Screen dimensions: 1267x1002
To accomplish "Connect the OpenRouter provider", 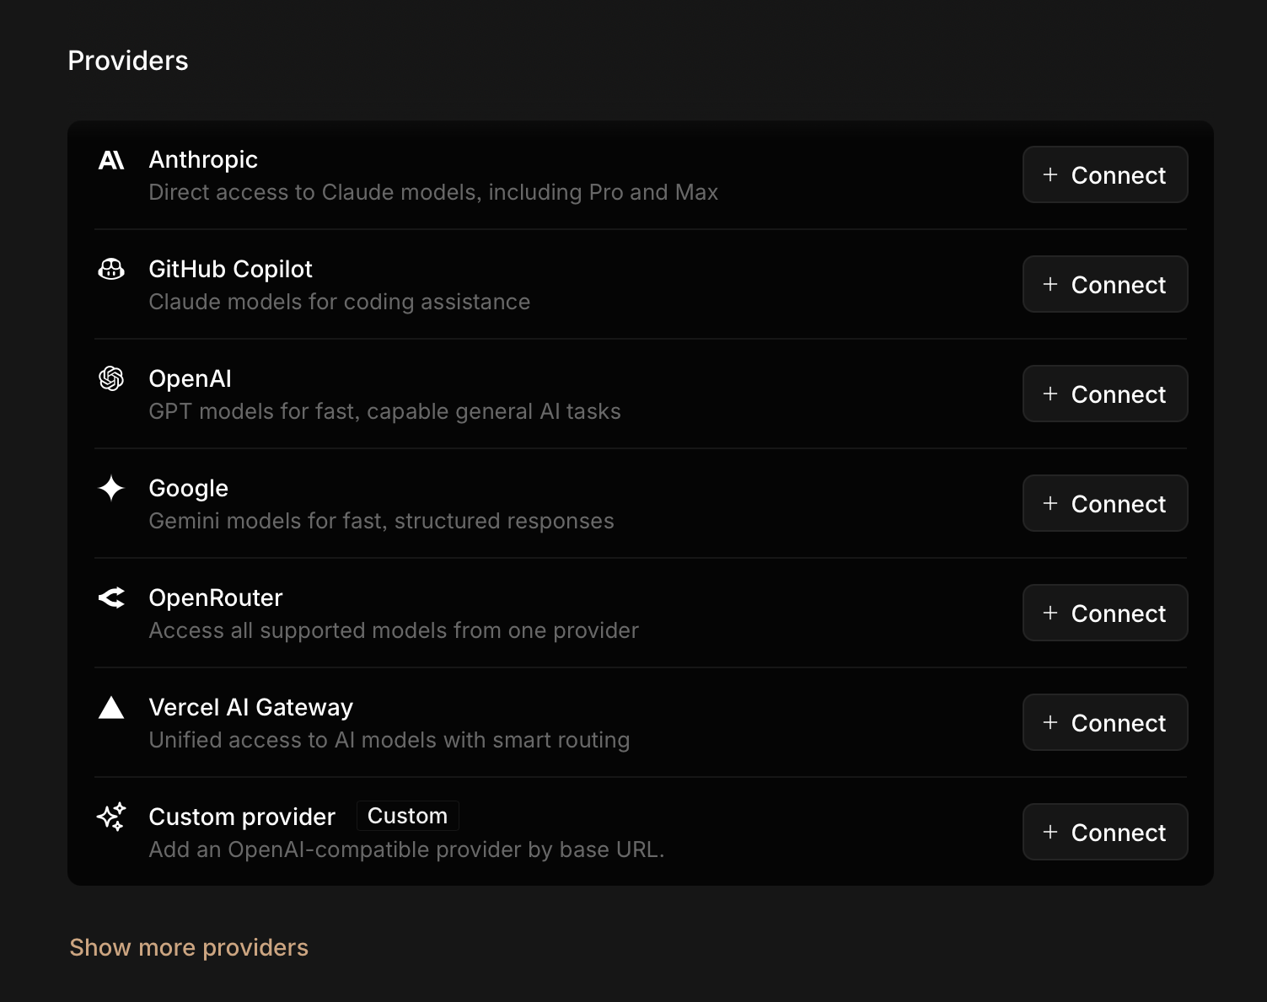I will [x=1105, y=613].
